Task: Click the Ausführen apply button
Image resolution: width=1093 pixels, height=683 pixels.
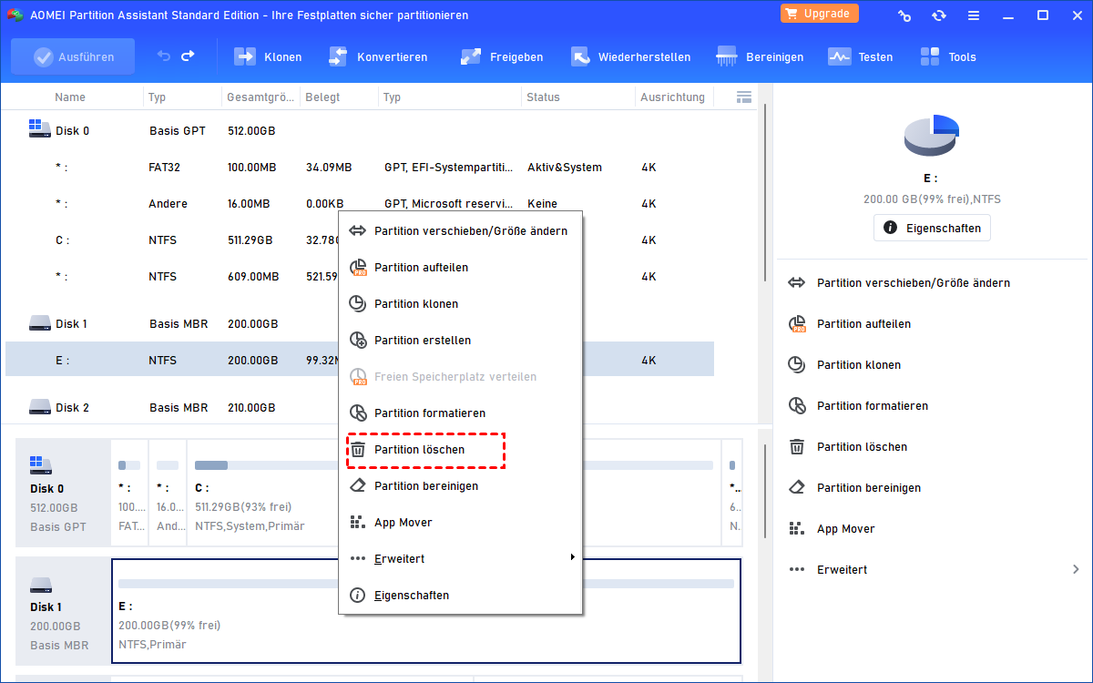Action: 73,56
